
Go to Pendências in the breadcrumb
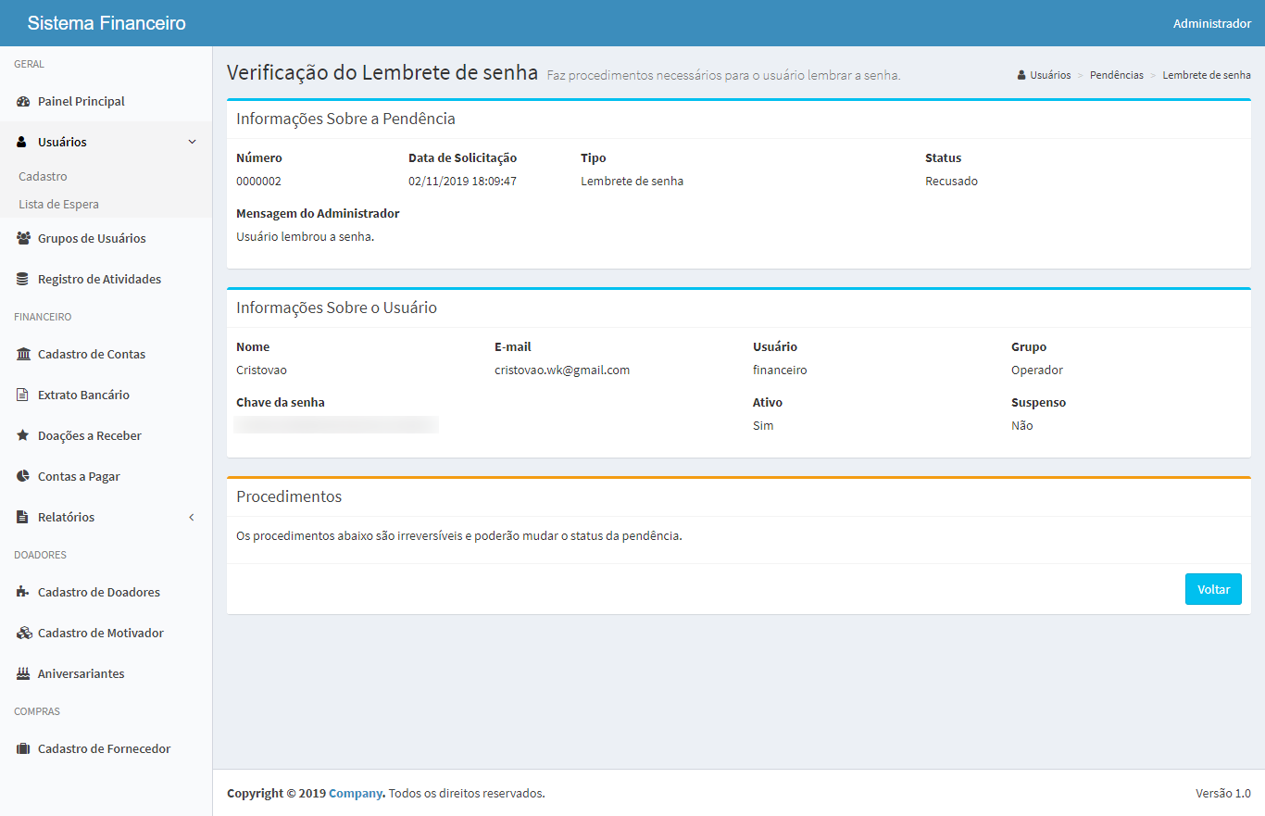[x=1116, y=75]
